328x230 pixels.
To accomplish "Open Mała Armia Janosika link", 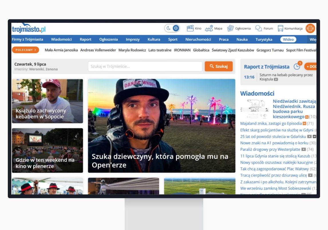I will click(x=61, y=50).
